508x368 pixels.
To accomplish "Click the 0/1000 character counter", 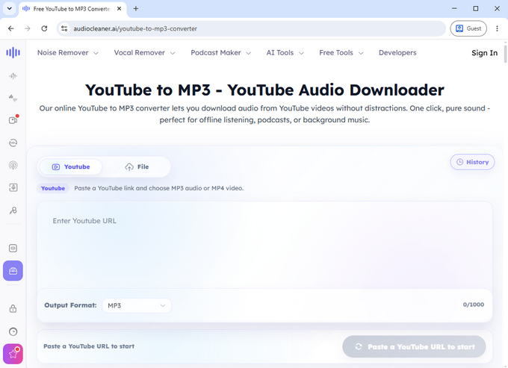I will coord(474,305).
